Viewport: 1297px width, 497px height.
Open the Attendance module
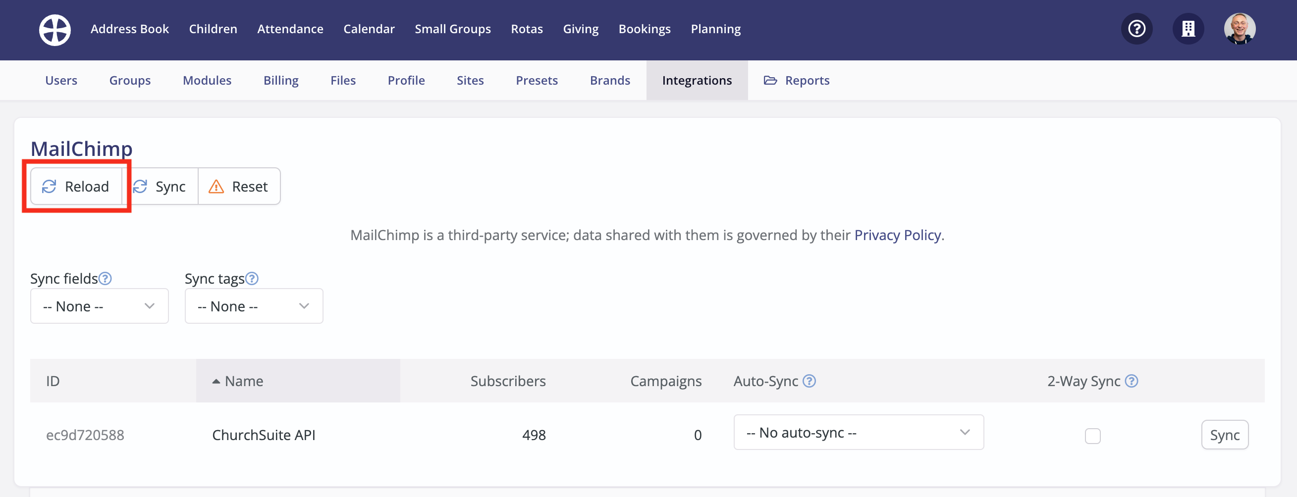pos(290,29)
